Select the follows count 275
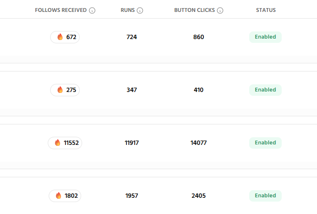Viewport: 317px width, 214px height. [71, 90]
